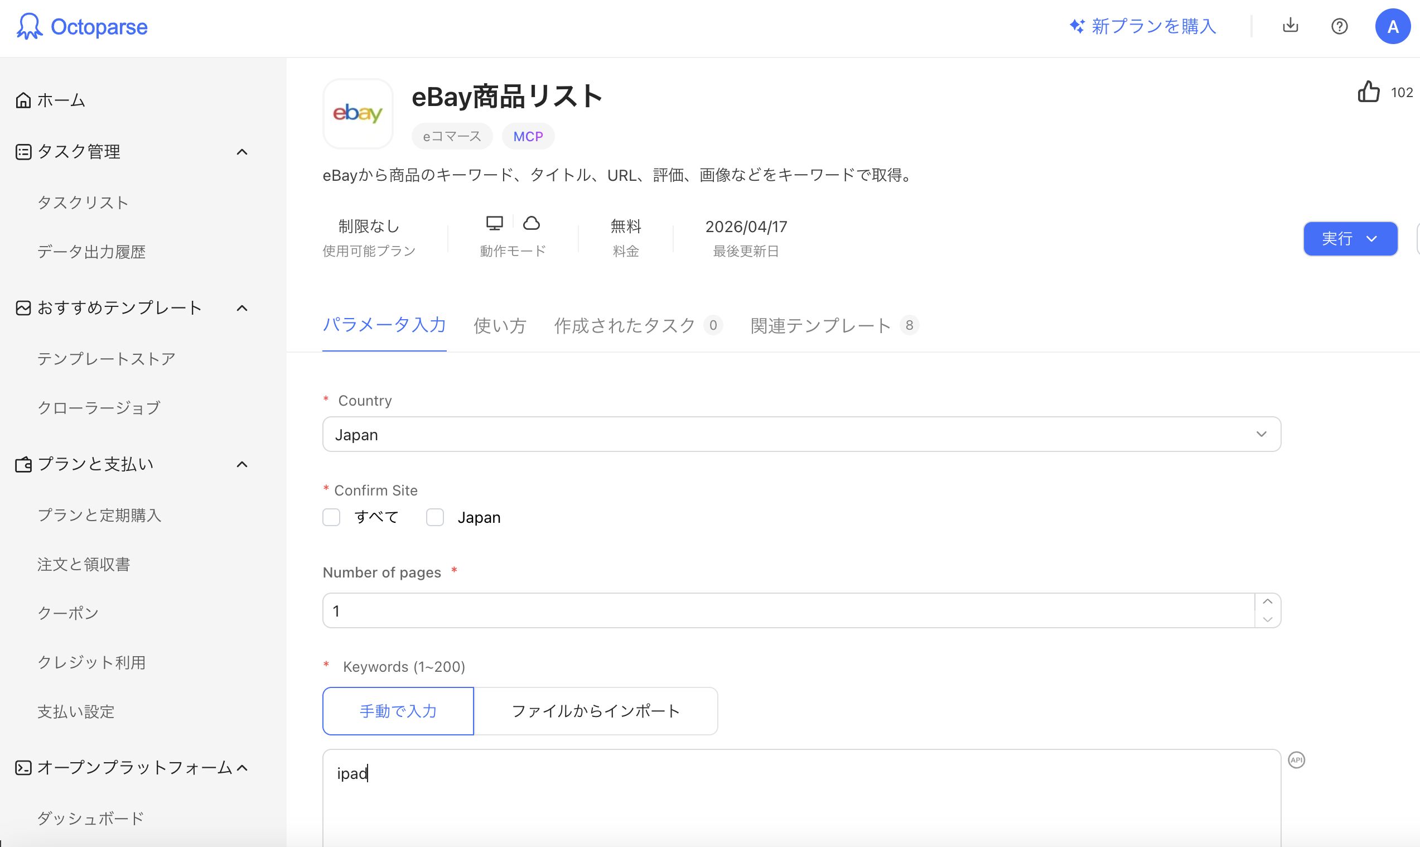Click the eコマース category tag
The image size is (1420, 847).
tap(452, 136)
